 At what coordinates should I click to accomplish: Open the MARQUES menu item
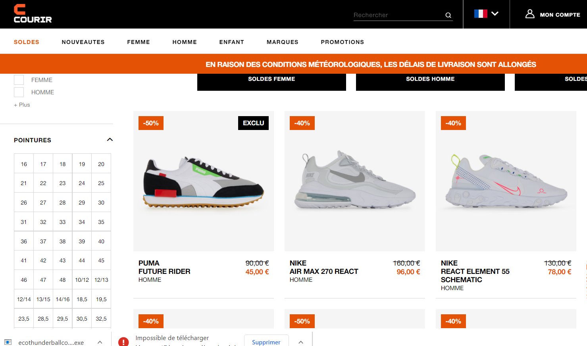pos(283,42)
